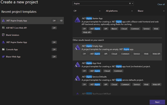
Task: Click the Blank Solution icon
Action: tap(3, 35)
